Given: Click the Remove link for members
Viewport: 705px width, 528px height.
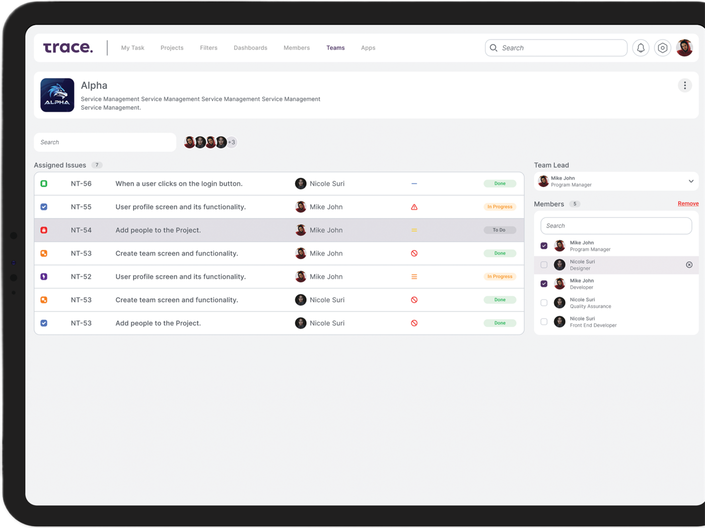Looking at the screenshot, I should point(688,204).
